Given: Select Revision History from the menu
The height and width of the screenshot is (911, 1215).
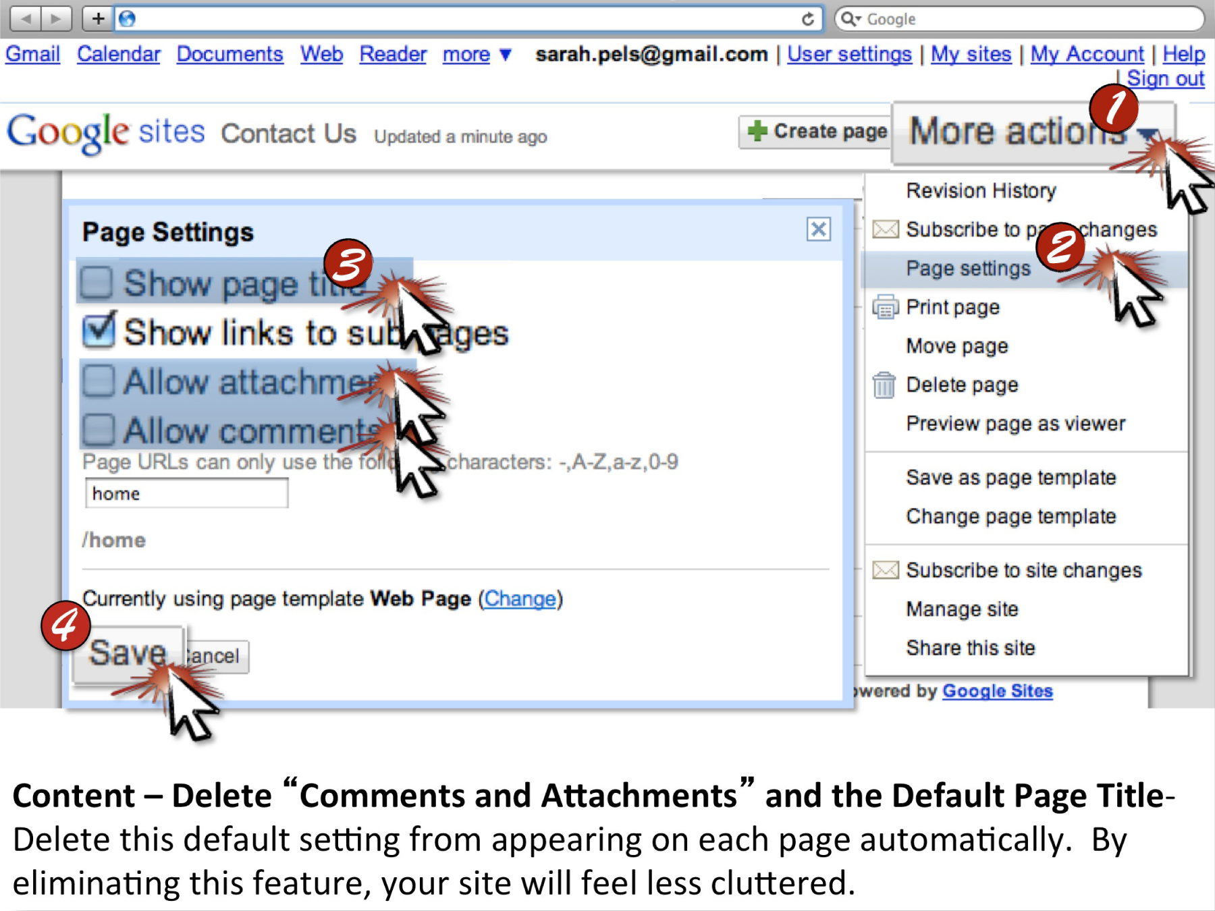Looking at the screenshot, I should click(x=981, y=191).
